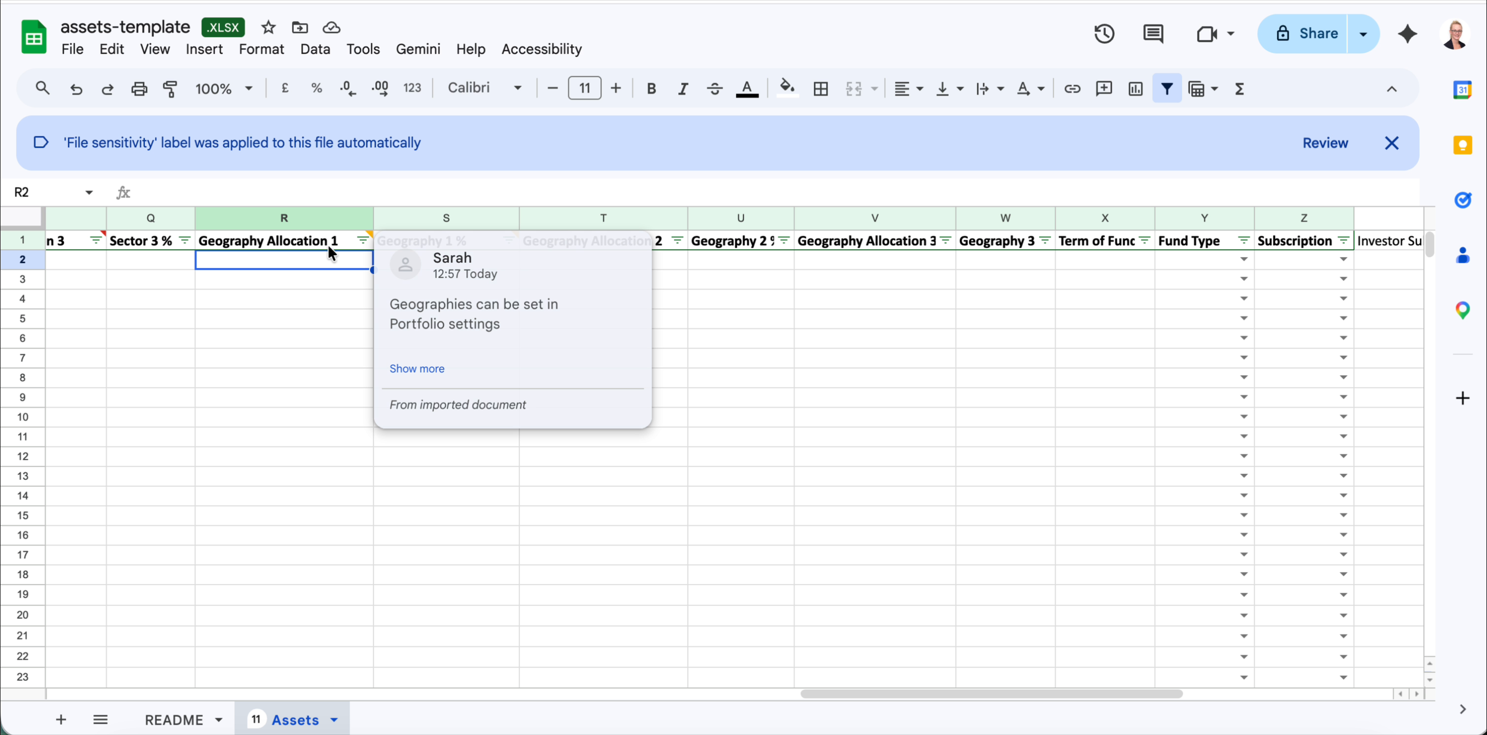Toggle the filter button off
Image resolution: width=1487 pixels, height=735 pixels.
pyautogui.click(x=1167, y=89)
